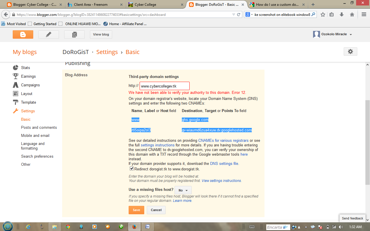
Task: Click the Learn more link
Action: tap(182, 201)
